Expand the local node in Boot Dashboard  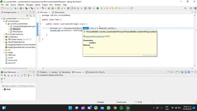[x=2, y=89]
